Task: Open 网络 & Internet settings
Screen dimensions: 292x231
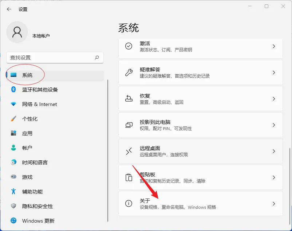Action: click(55, 104)
